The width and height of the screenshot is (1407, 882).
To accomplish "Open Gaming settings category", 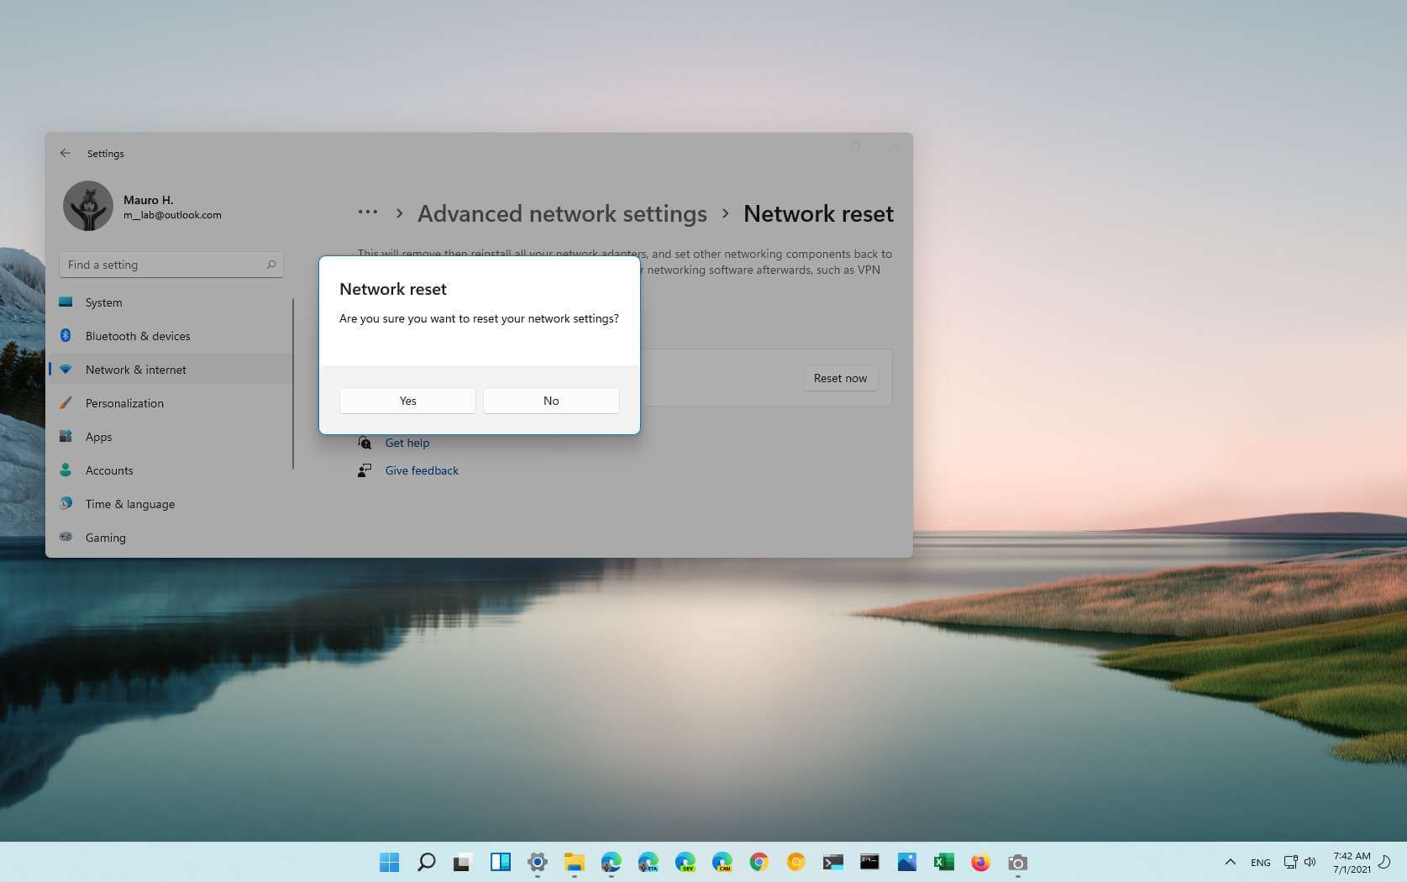I will click(x=171, y=538).
